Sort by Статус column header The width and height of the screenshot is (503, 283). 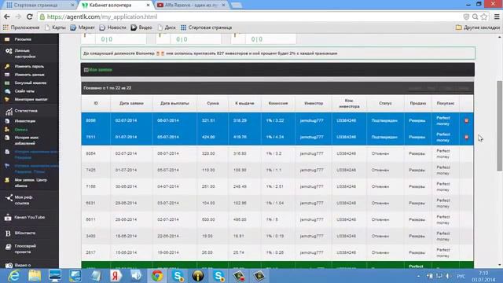[x=385, y=103]
